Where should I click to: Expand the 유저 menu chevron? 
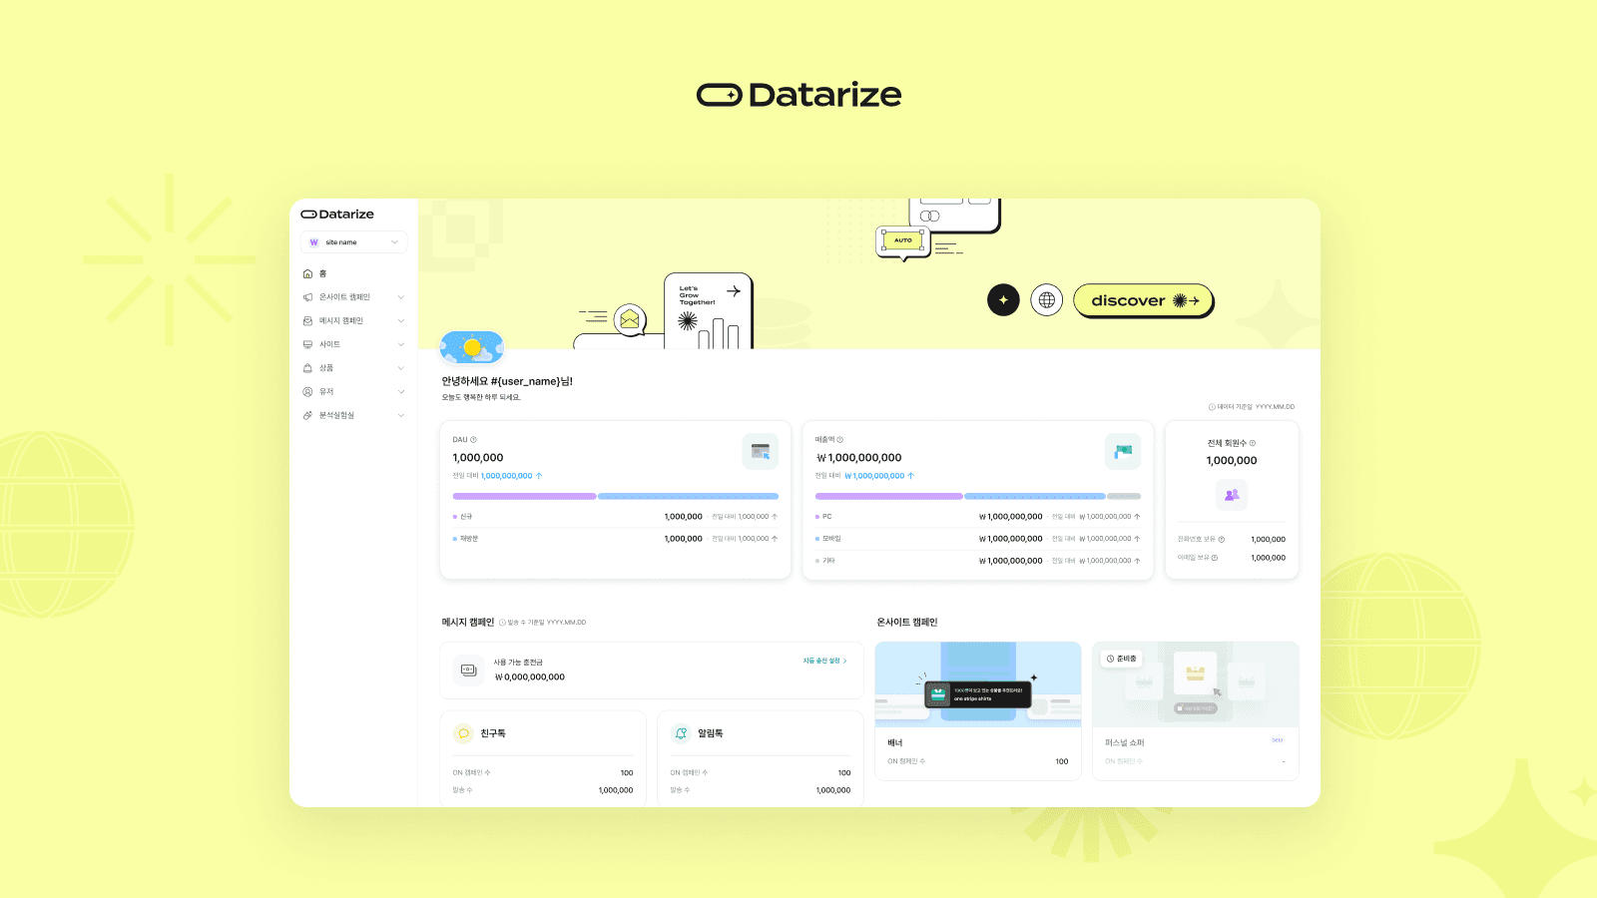coord(401,391)
